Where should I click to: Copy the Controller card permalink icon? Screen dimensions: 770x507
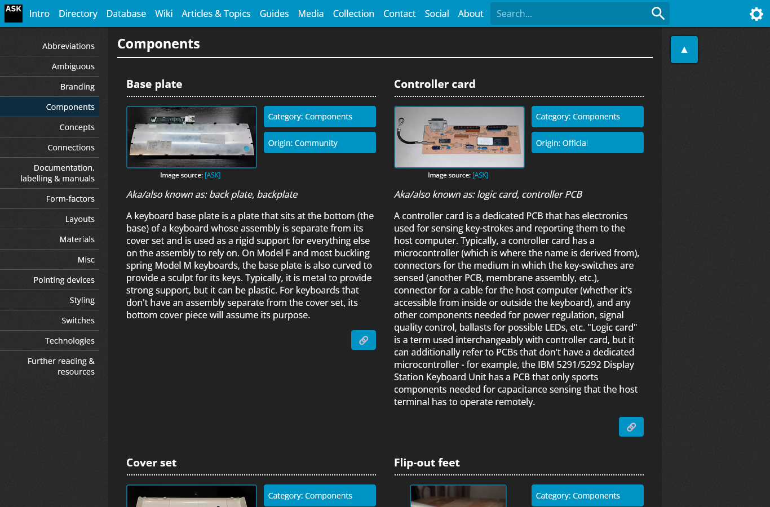(631, 426)
